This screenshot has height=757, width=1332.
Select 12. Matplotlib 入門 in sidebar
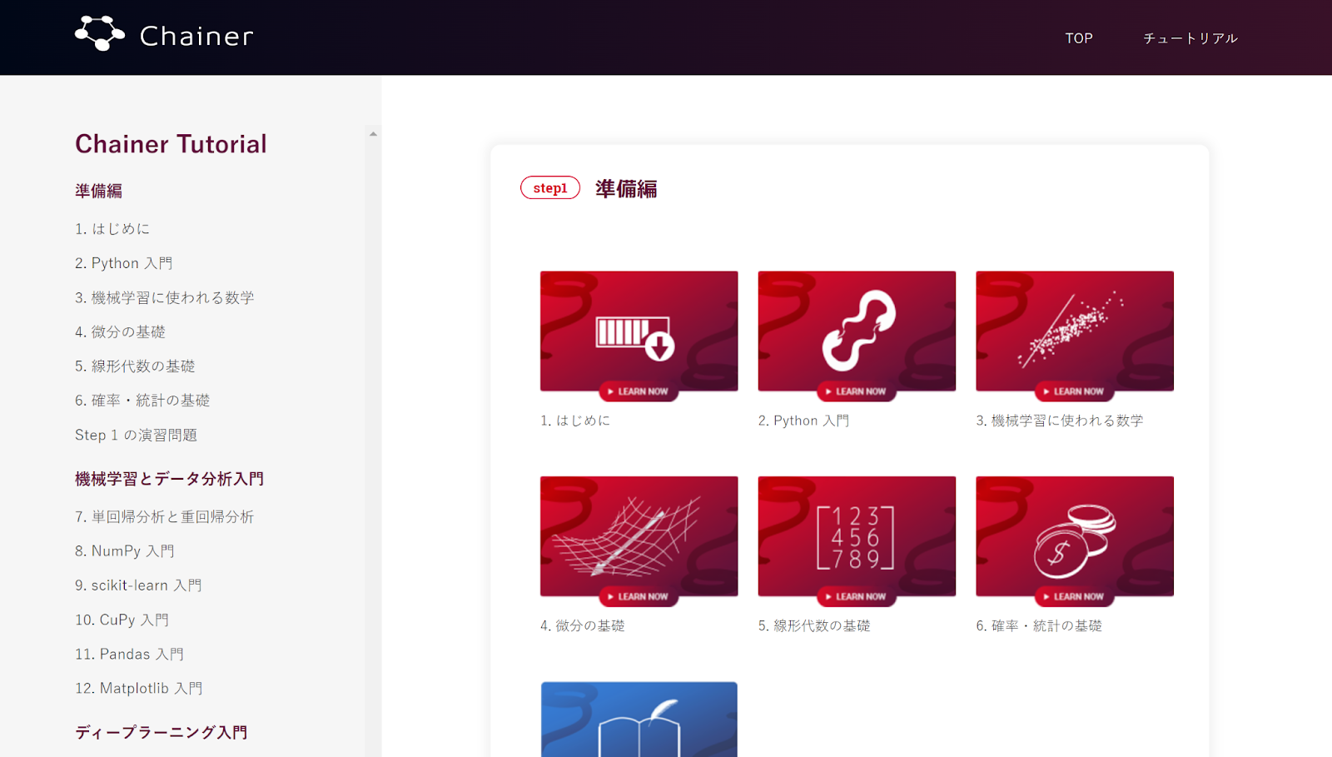139,689
